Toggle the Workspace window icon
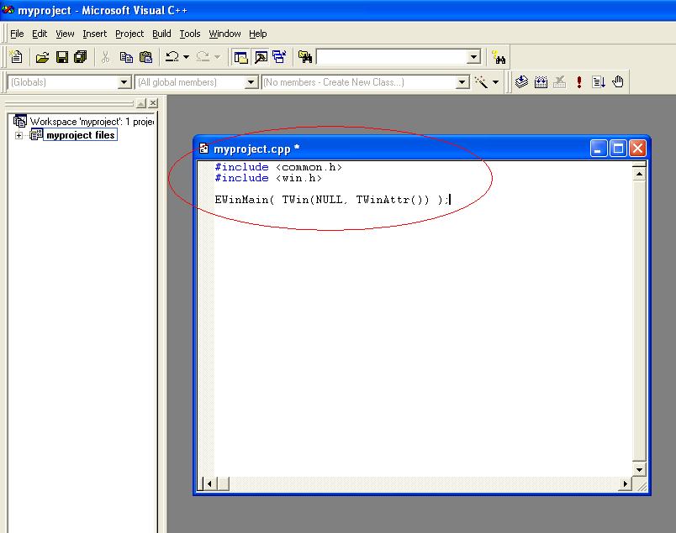Viewport: 676px width, 533px height. tap(240, 57)
